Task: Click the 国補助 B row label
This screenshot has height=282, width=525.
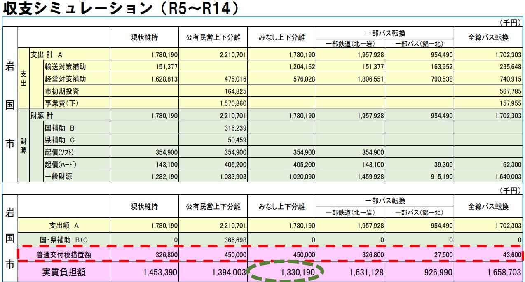Action: (x=60, y=128)
